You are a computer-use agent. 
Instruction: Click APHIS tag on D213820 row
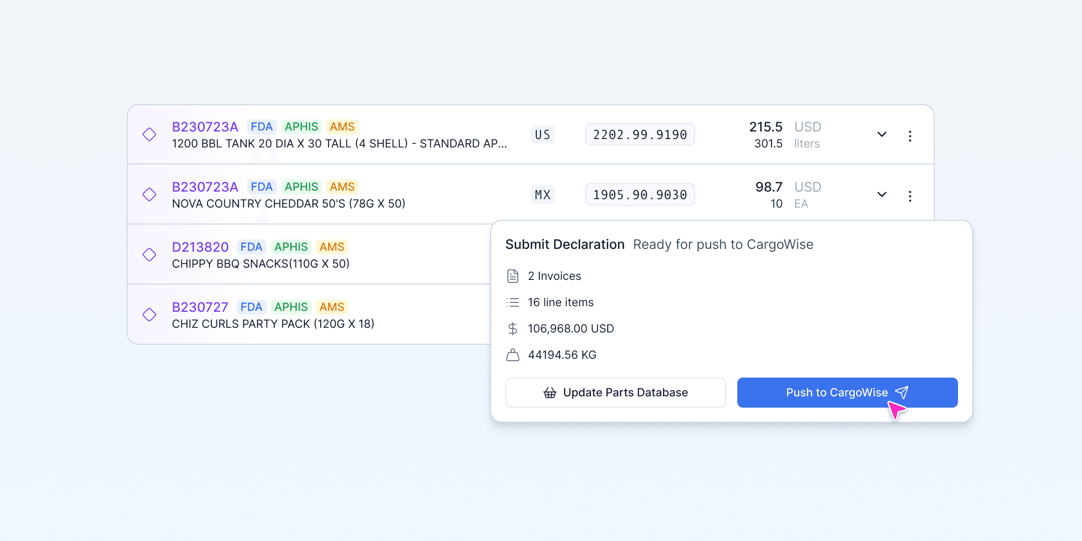tap(291, 247)
